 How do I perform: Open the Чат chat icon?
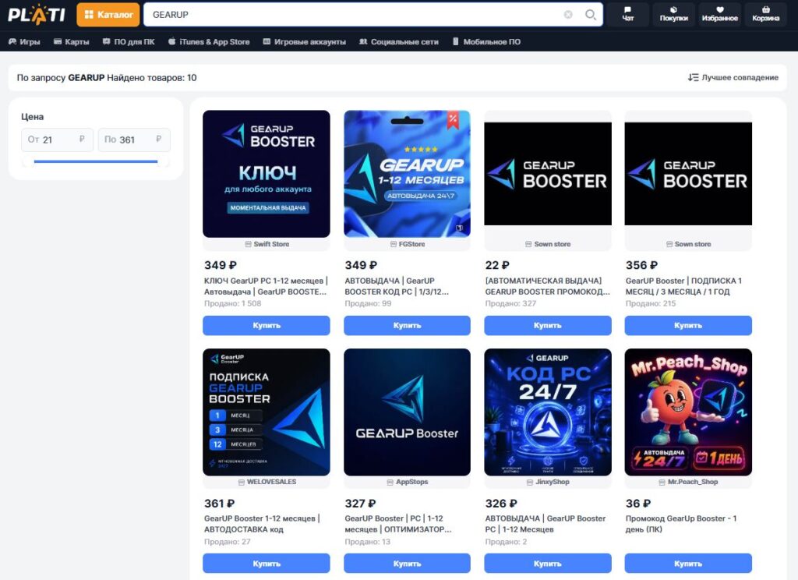coord(628,14)
